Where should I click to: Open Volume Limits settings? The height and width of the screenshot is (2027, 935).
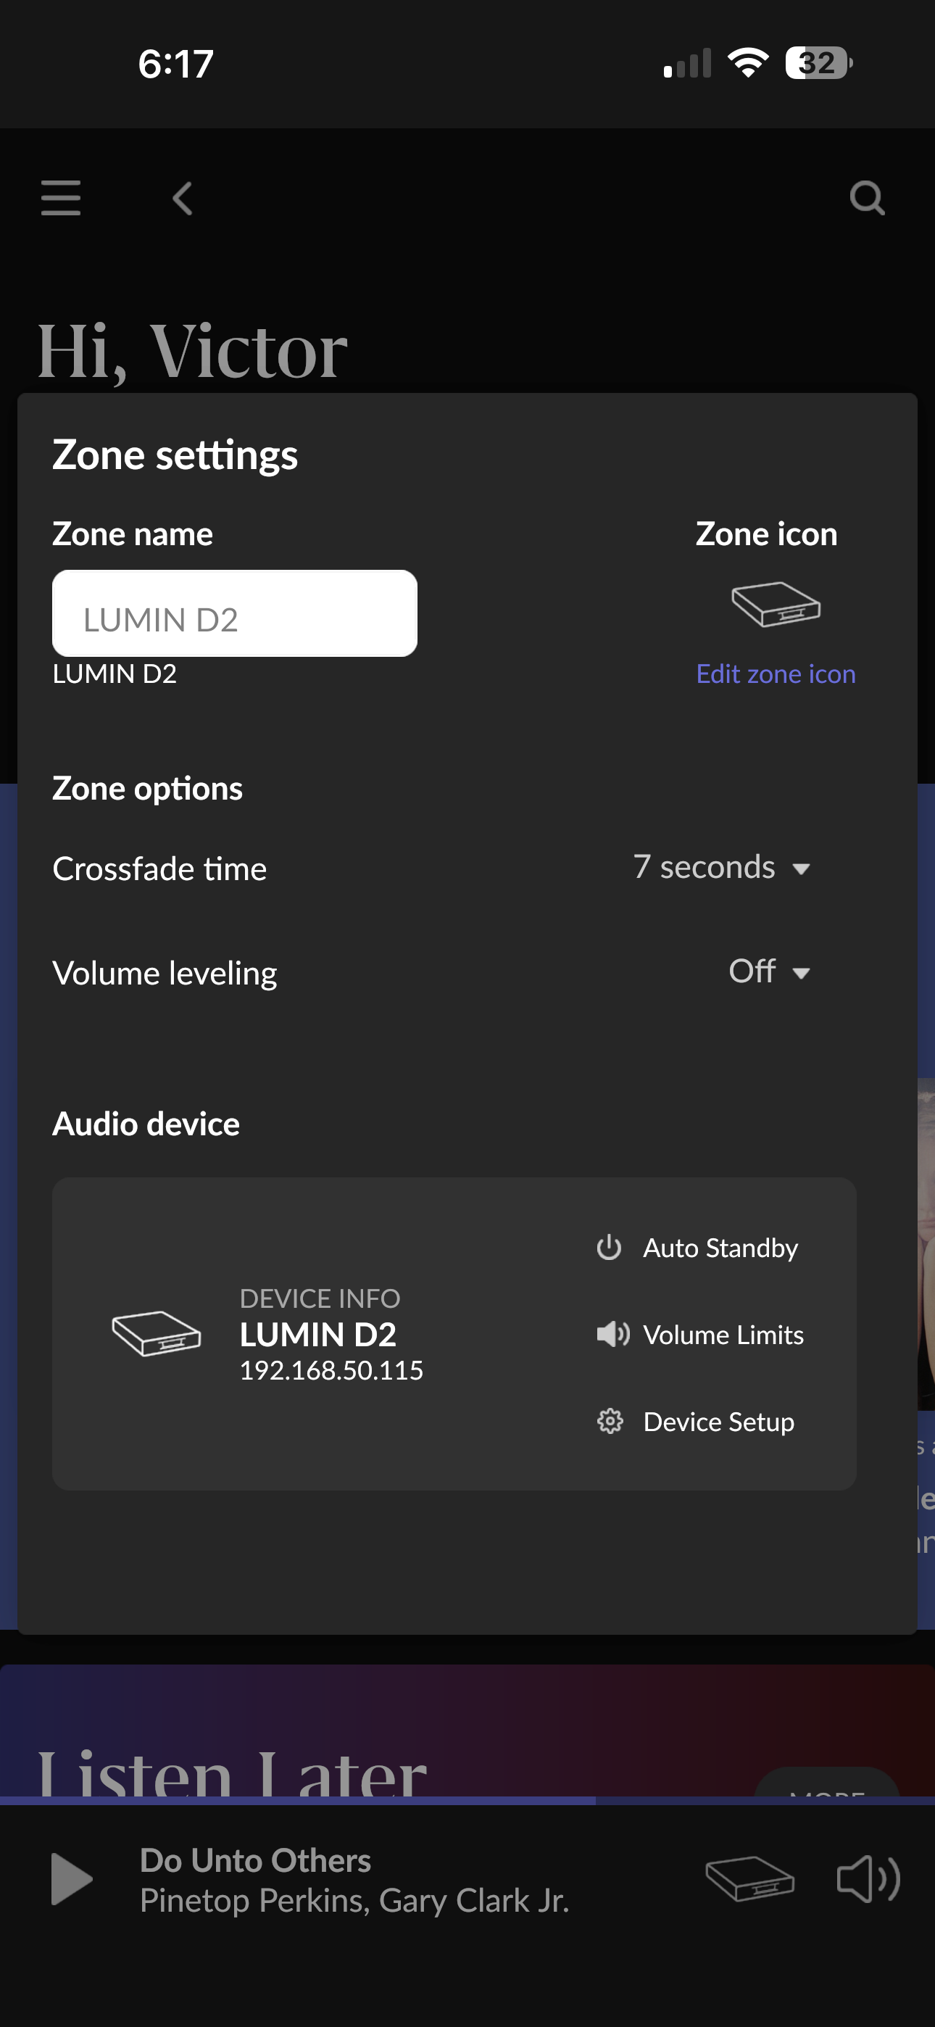700,1335
